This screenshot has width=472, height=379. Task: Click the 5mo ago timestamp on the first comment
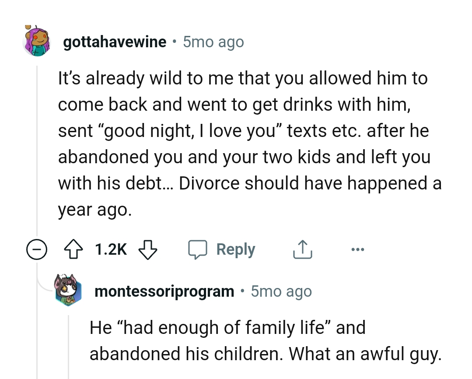coord(213,42)
